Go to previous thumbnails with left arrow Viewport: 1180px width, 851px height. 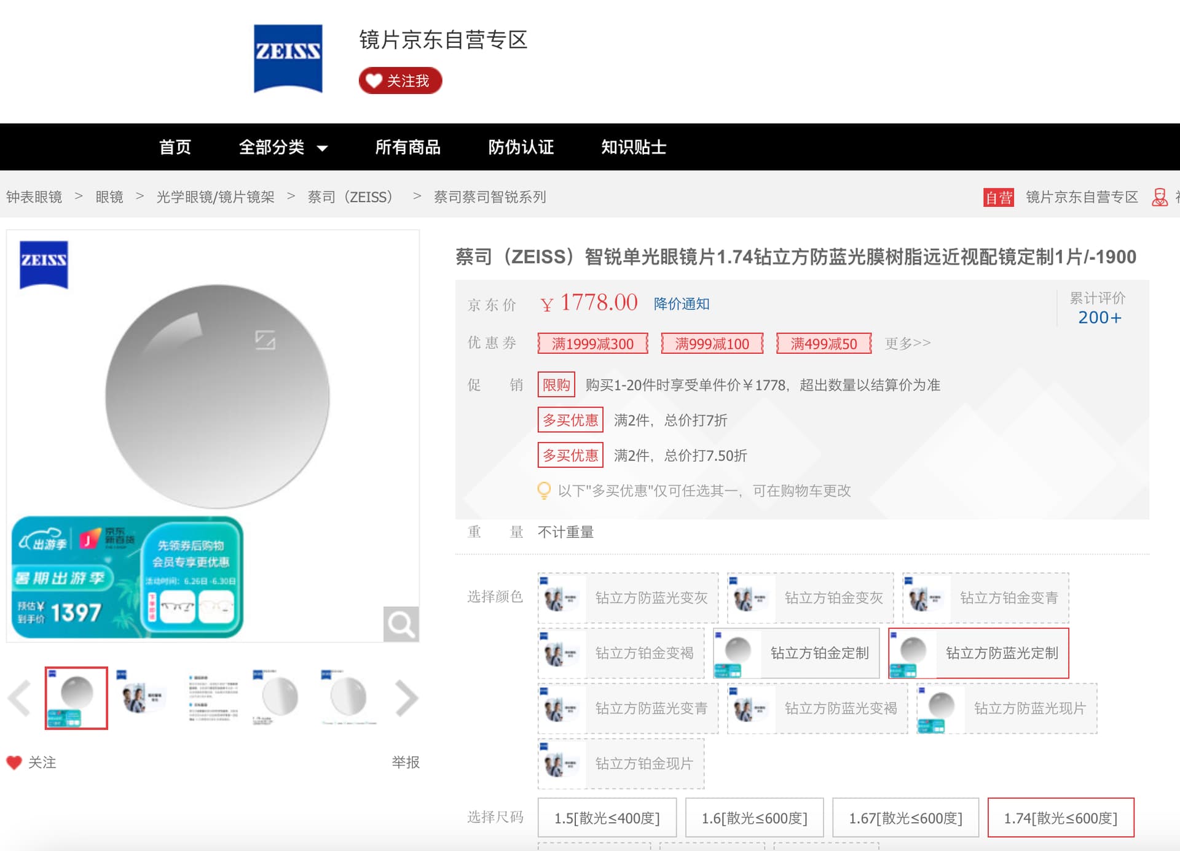tap(20, 698)
